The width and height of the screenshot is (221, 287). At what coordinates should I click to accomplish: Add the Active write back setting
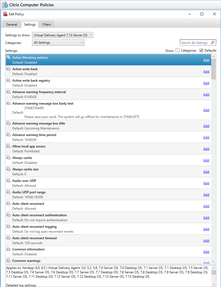click(206, 72)
